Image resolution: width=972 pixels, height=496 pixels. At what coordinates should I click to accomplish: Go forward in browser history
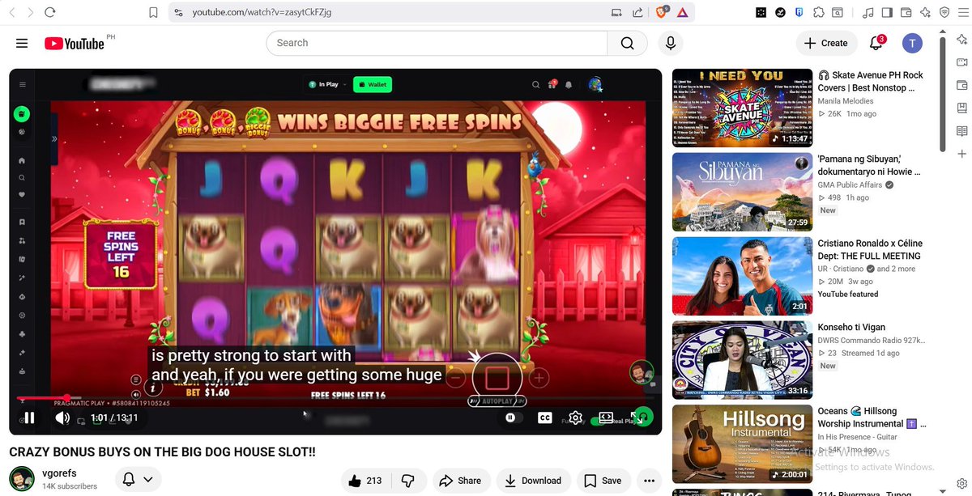pos(30,12)
